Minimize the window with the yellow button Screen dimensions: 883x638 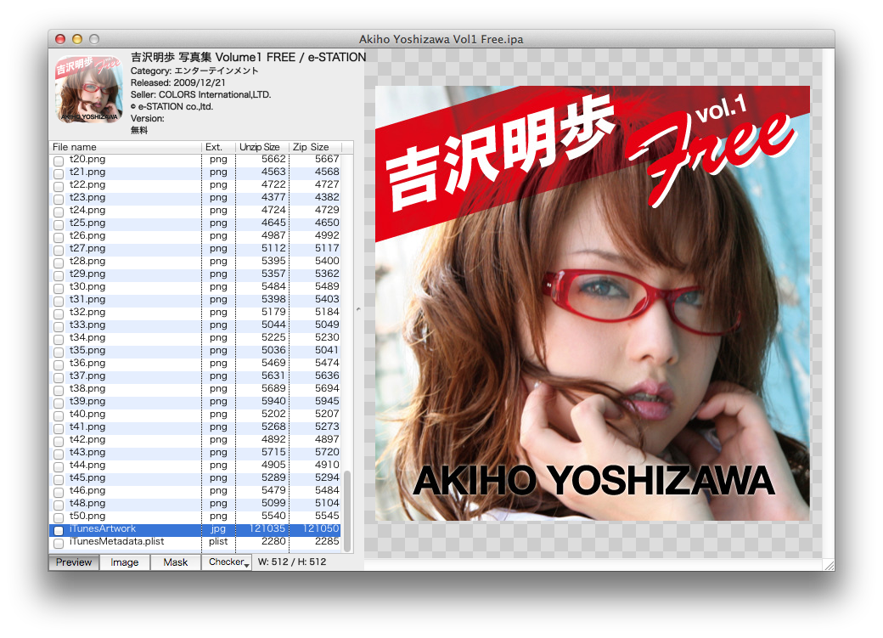77,39
